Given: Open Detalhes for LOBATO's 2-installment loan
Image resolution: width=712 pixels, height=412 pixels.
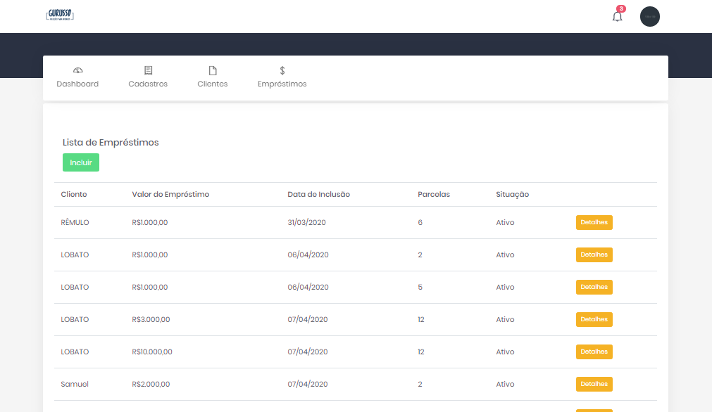Looking at the screenshot, I should coord(594,255).
